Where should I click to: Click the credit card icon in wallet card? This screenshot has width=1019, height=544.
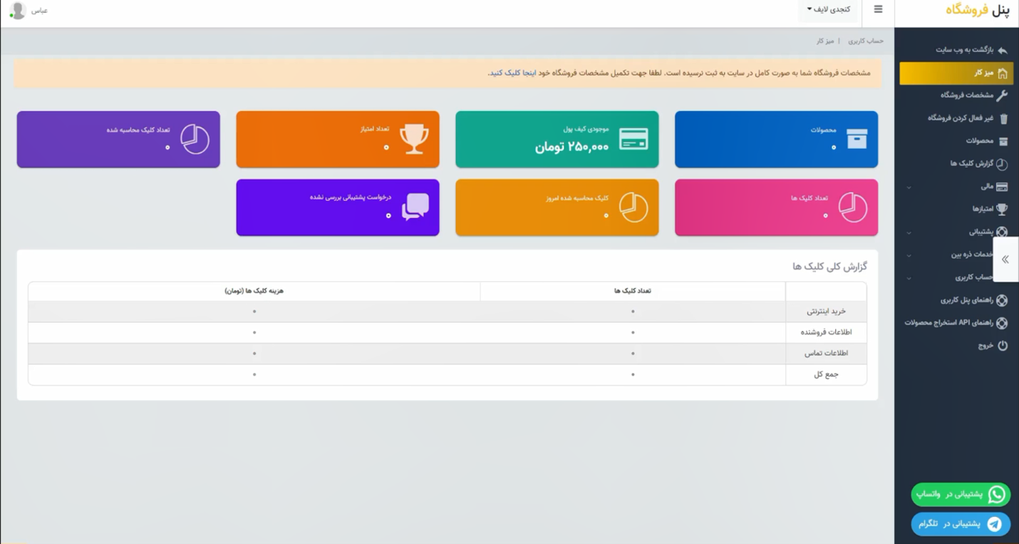point(633,139)
